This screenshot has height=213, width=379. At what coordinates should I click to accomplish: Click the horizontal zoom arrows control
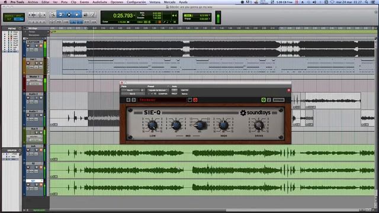tap(34, 15)
